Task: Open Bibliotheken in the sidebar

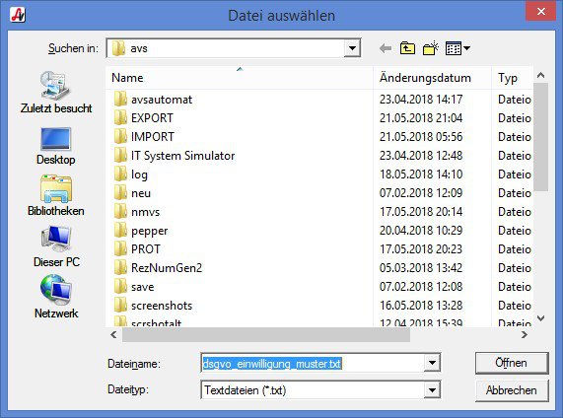Action: click(56, 196)
